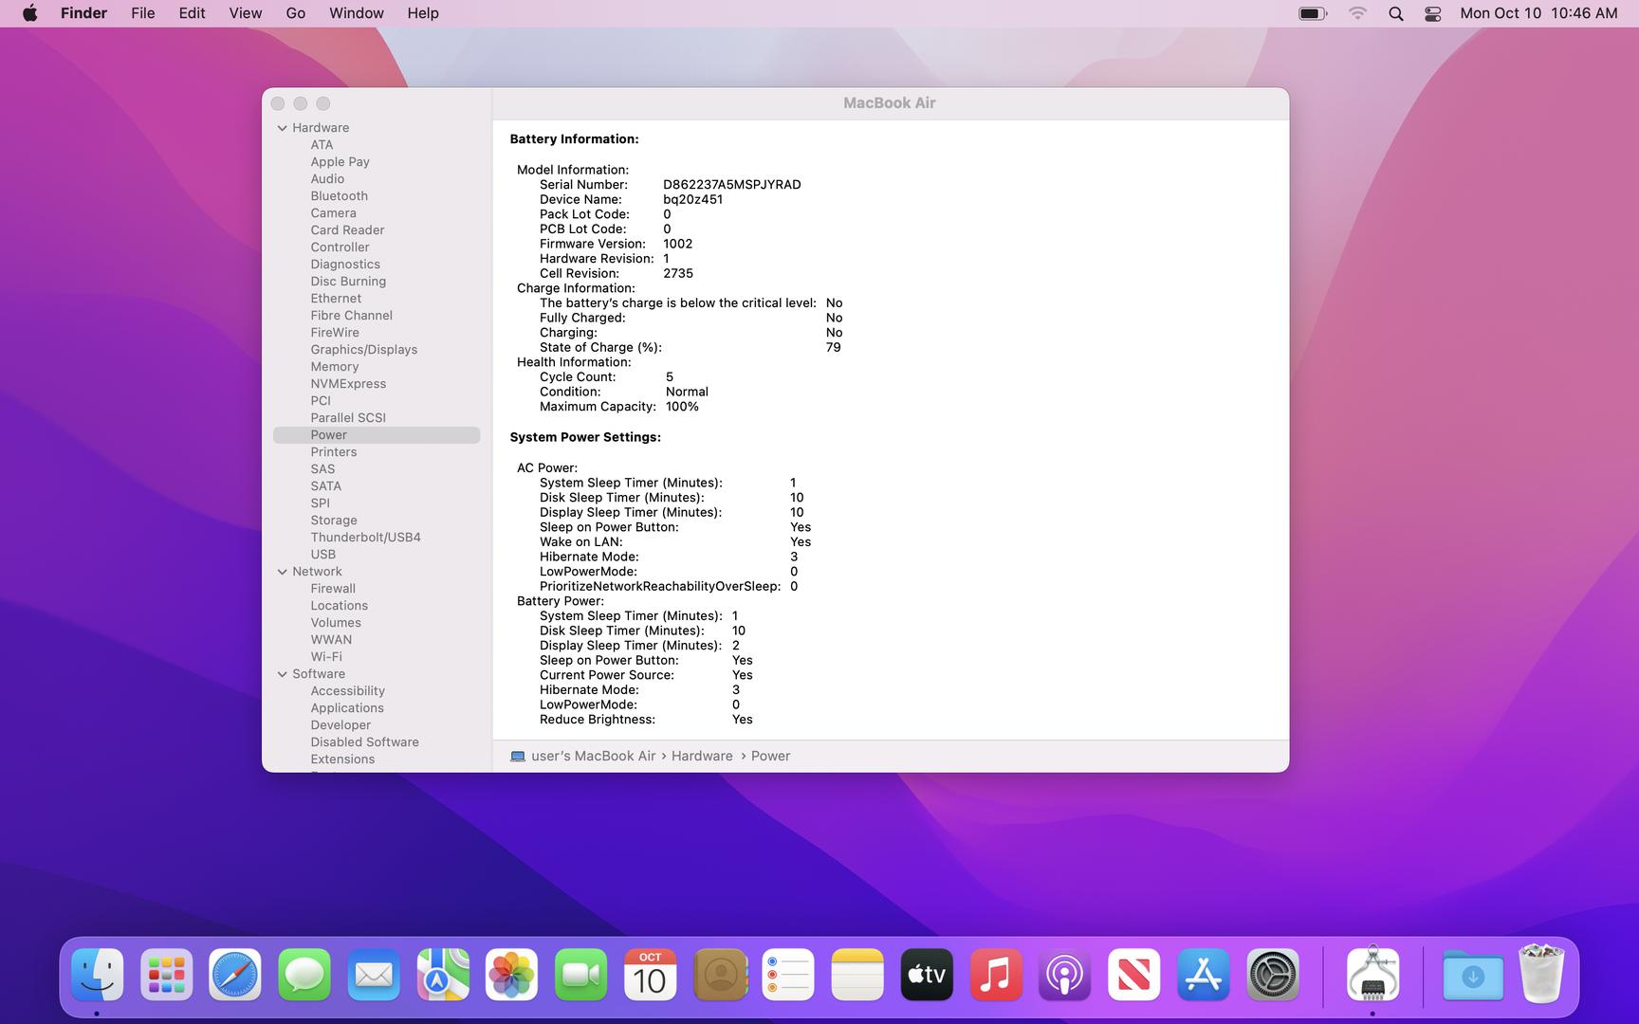Click the Finder application menu
Screen dimensions: 1639x1024
(x=83, y=13)
